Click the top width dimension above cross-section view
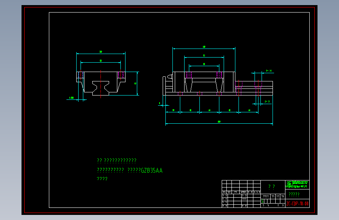 (x=101, y=52)
